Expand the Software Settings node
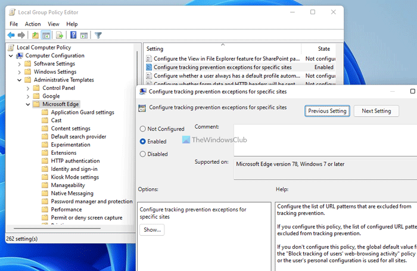The height and width of the screenshot is (271, 417). 19,64
